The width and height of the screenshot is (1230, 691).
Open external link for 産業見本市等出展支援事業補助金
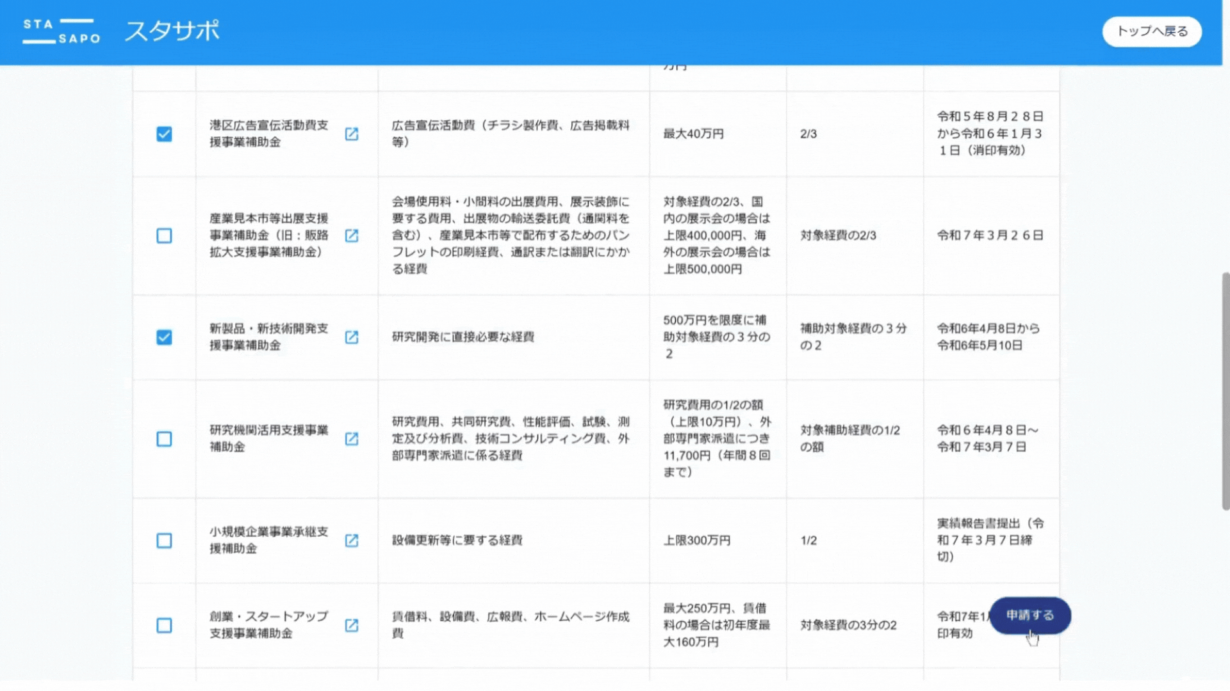(x=352, y=235)
